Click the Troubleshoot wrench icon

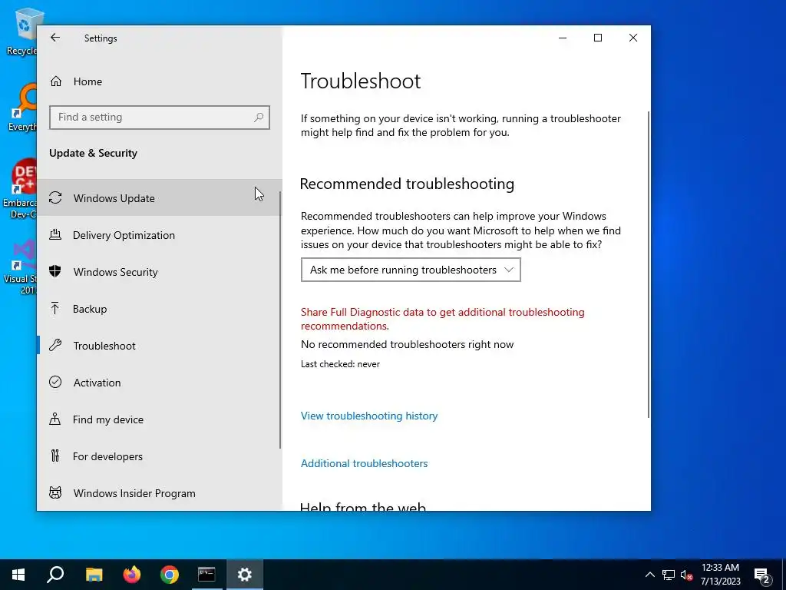pyautogui.click(x=55, y=345)
